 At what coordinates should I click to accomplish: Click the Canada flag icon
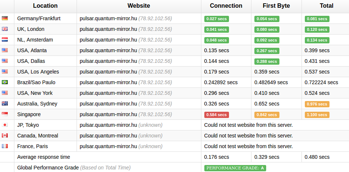5,136
